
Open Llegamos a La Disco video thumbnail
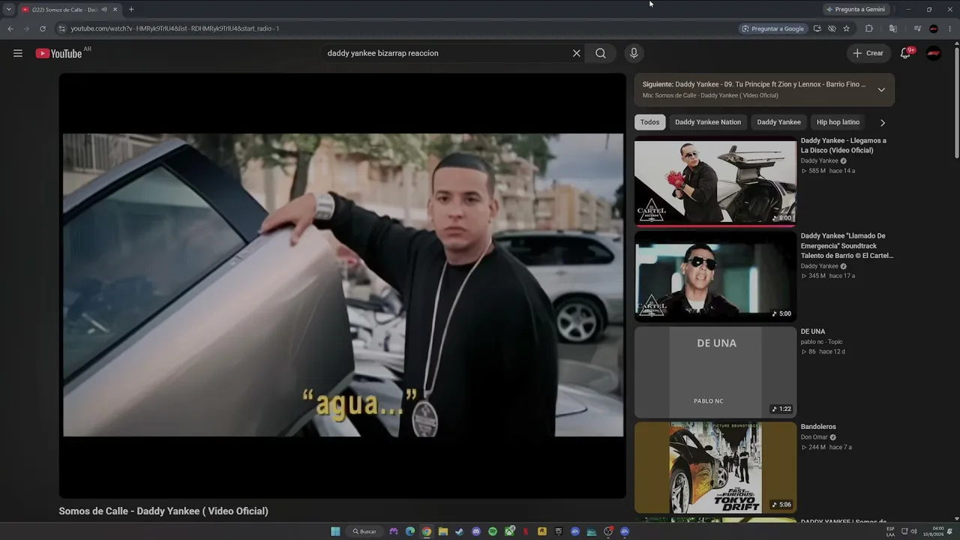tap(715, 181)
